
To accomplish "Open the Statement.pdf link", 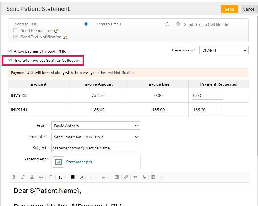I will pos(79,162).
